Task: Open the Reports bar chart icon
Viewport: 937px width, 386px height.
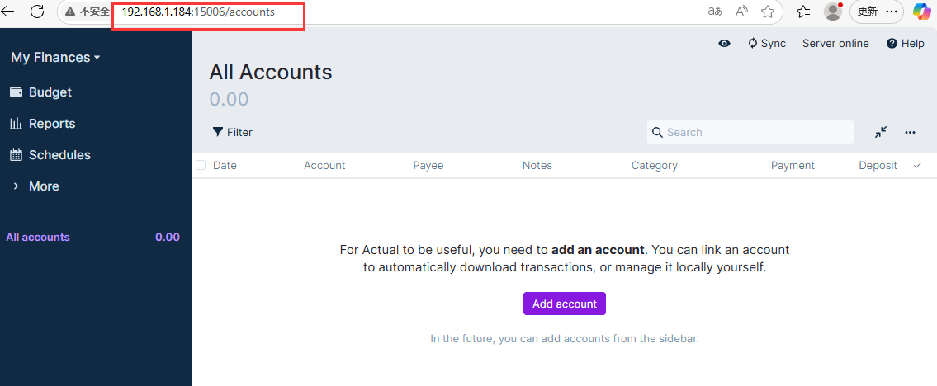Action: point(17,124)
